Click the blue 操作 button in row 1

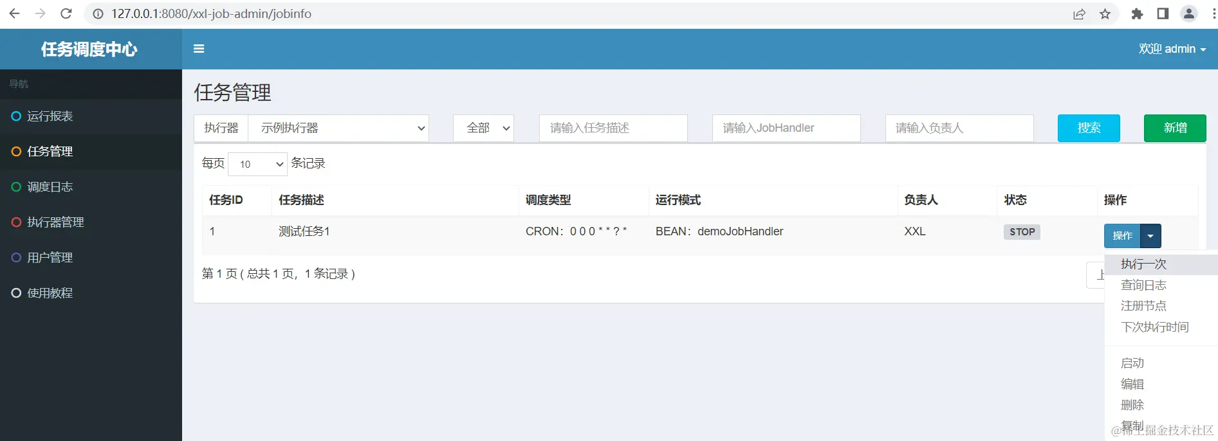pyautogui.click(x=1122, y=236)
